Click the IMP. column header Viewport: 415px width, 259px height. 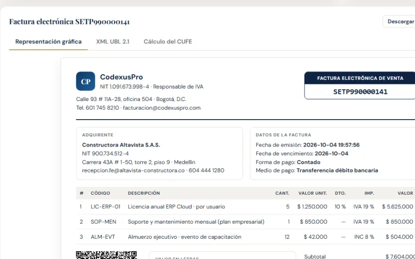coord(369,193)
